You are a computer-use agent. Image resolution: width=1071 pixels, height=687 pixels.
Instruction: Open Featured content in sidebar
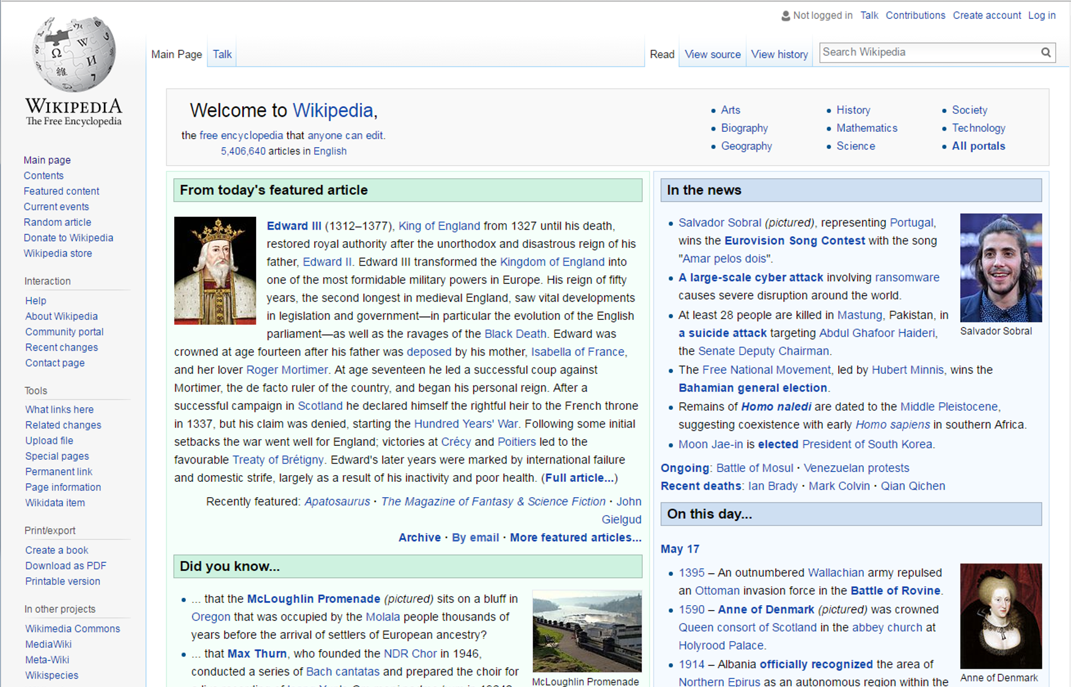(x=61, y=191)
